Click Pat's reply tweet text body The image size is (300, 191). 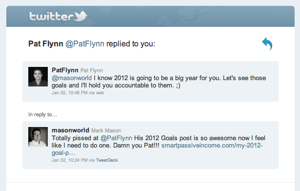click(x=159, y=82)
